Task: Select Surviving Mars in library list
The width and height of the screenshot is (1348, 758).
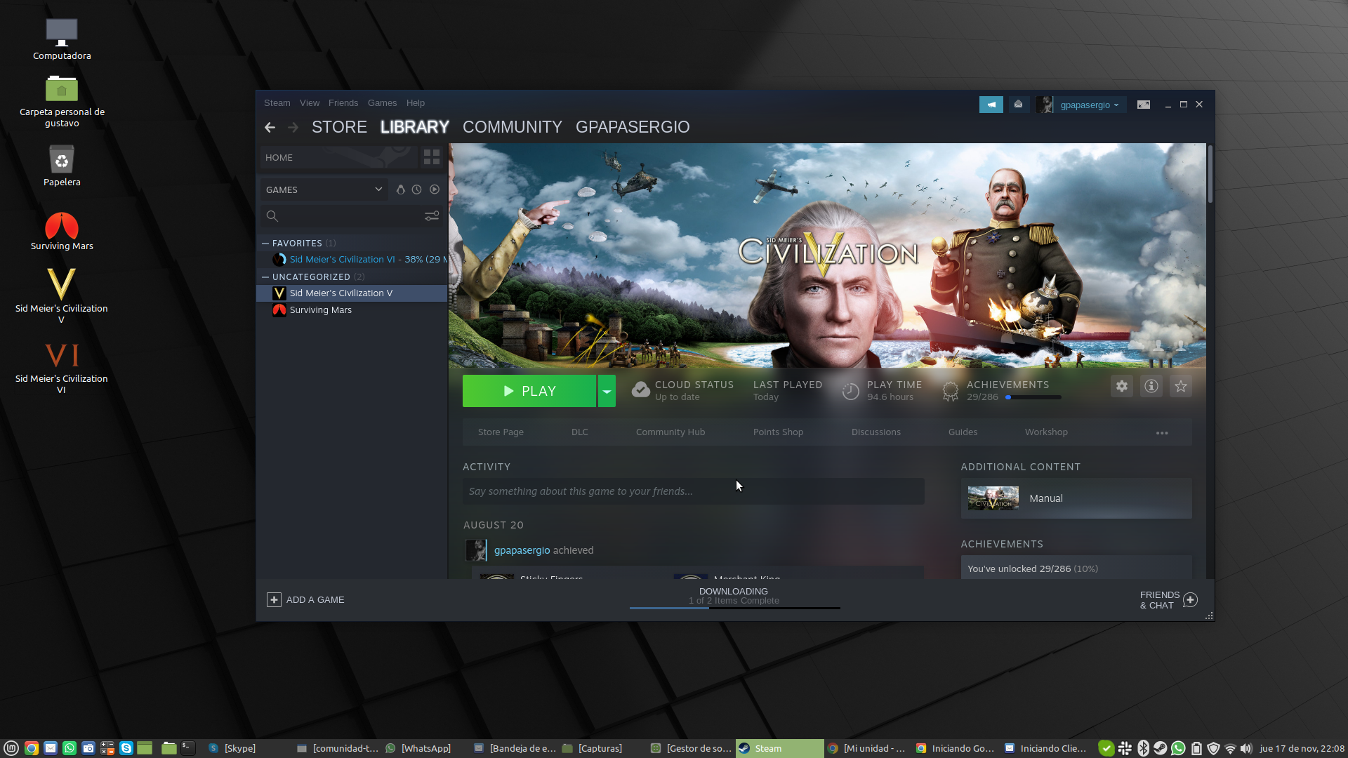Action: coord(352,310)
